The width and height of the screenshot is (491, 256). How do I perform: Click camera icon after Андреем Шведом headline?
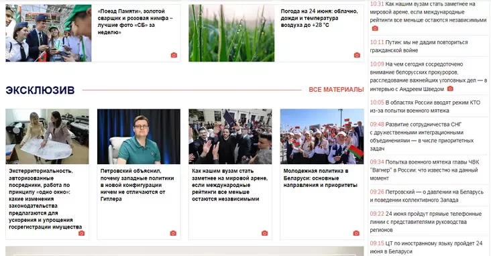pos(450,89)
